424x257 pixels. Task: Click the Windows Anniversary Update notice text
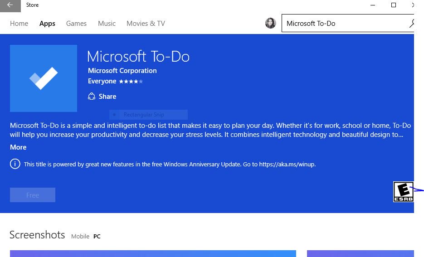[x=170, y=164]
